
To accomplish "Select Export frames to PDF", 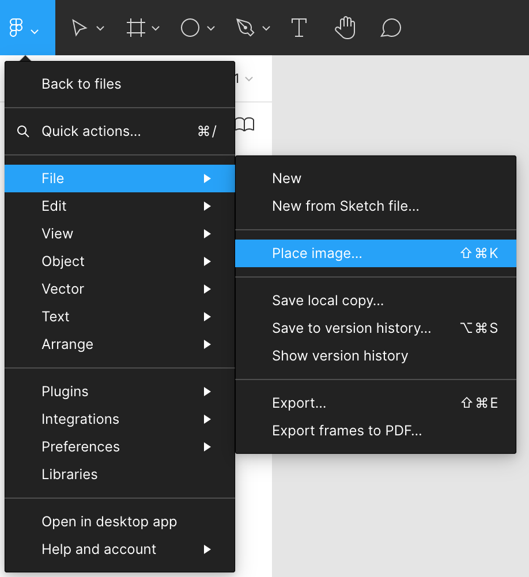I will (347, 431).
